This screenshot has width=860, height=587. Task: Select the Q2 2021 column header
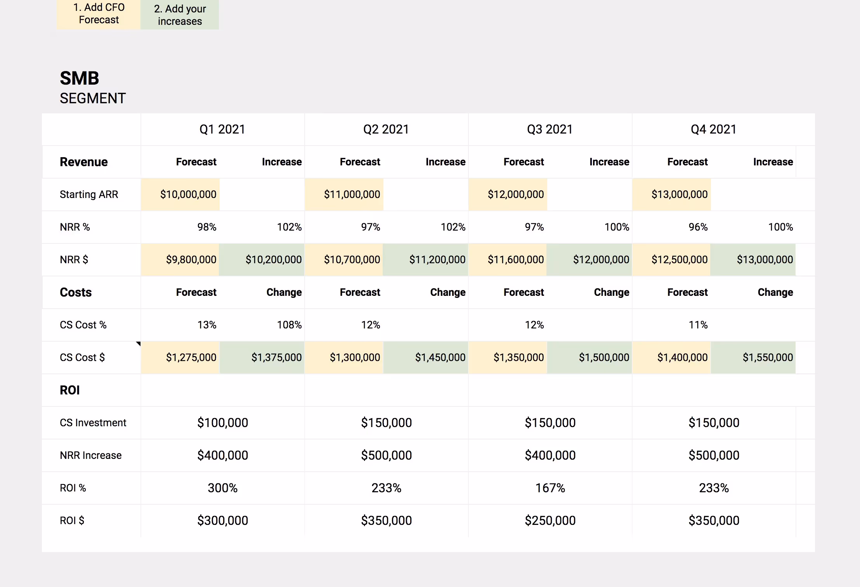click(386, 129)
